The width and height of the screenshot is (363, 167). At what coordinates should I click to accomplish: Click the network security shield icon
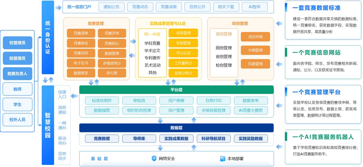[x=154, y=158]
